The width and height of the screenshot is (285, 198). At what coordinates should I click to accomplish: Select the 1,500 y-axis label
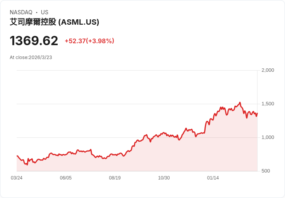click(268, 103)
